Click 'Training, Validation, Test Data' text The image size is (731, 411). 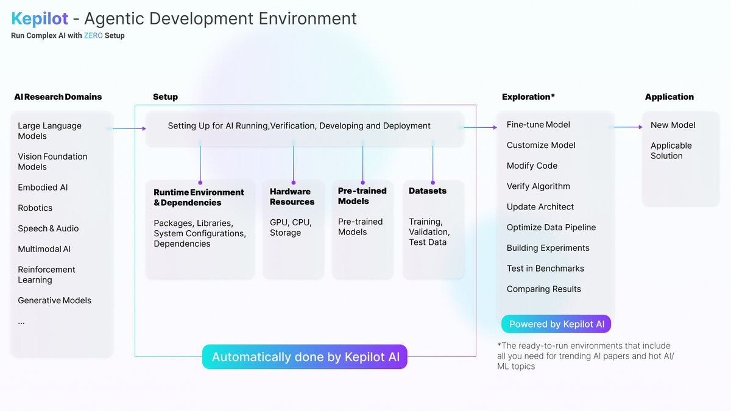click(x=429, y=232)
